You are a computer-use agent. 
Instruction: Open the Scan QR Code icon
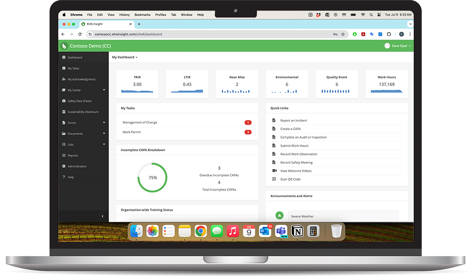[273, 179]
